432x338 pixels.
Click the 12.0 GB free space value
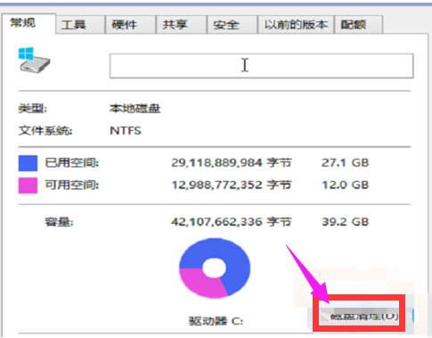[346, 185]
